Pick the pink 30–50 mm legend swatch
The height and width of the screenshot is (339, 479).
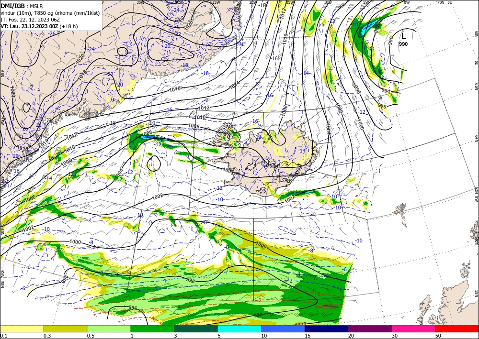(x=414, y=328)
